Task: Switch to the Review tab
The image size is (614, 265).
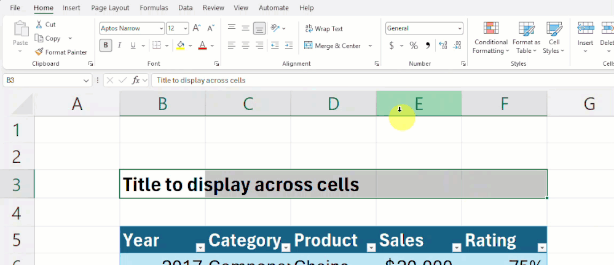Action: pyautogui.click(x=213, y=7)
